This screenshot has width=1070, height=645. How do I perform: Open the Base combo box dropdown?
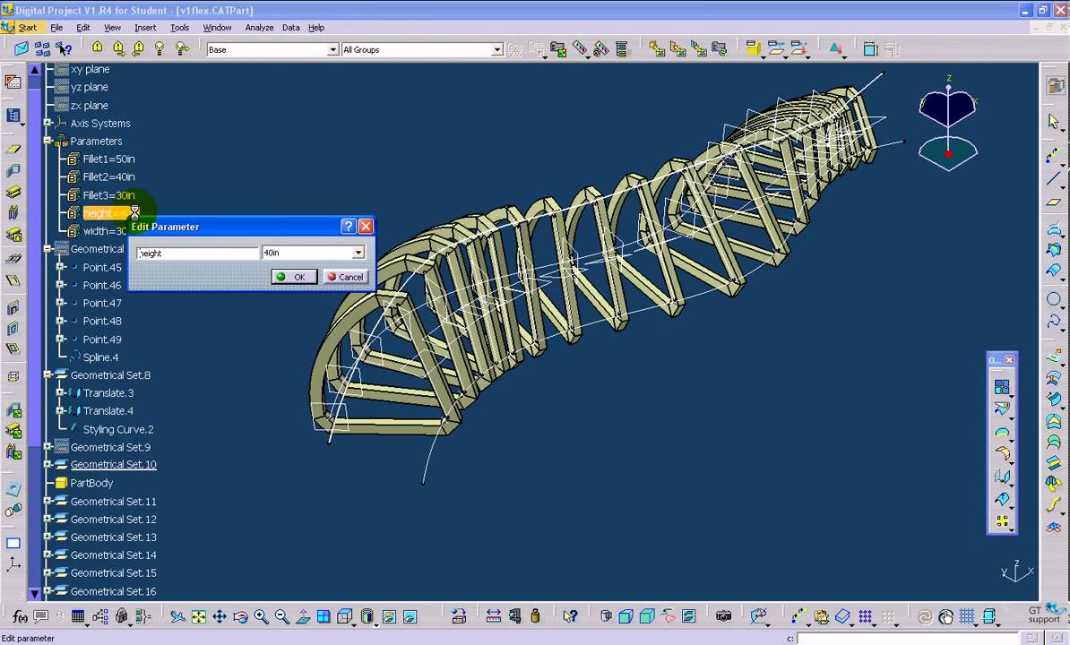pyautogui.click(x=332, y=50)
